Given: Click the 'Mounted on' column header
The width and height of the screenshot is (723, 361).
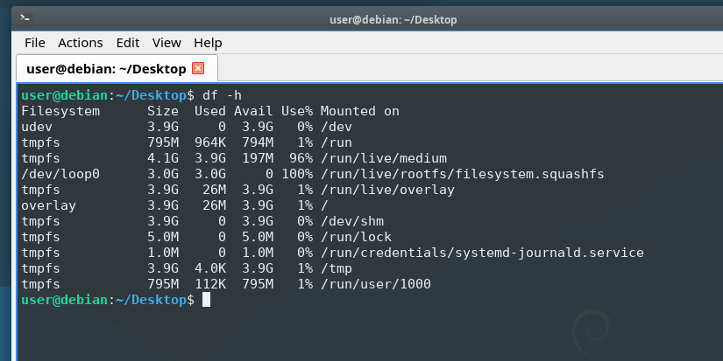Looking at the screenshot, I should coord(359,111).
